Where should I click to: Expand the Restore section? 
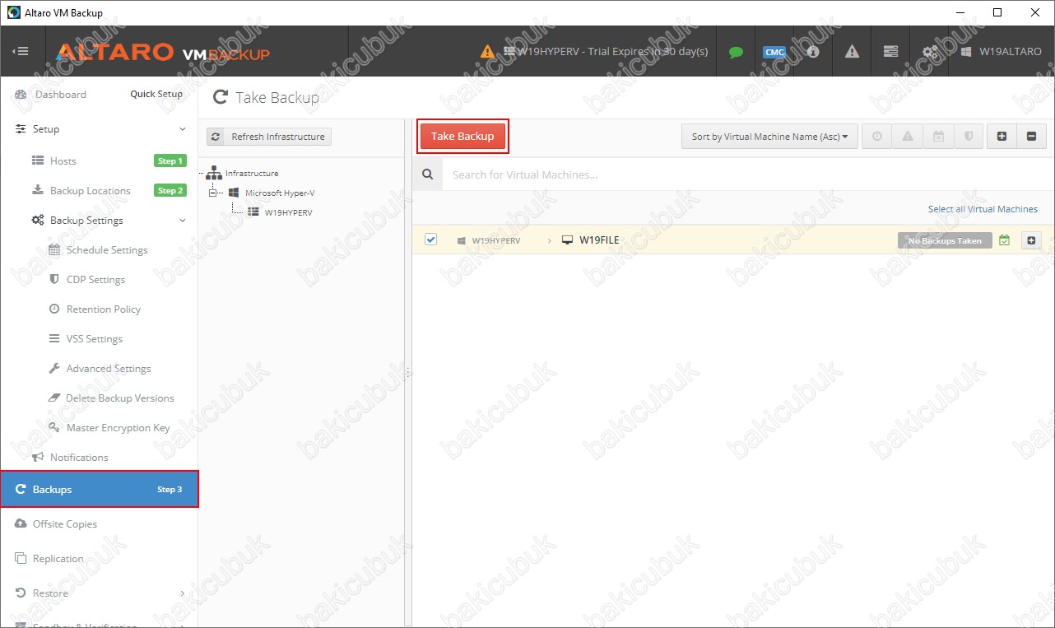click(x=183, y=593)
